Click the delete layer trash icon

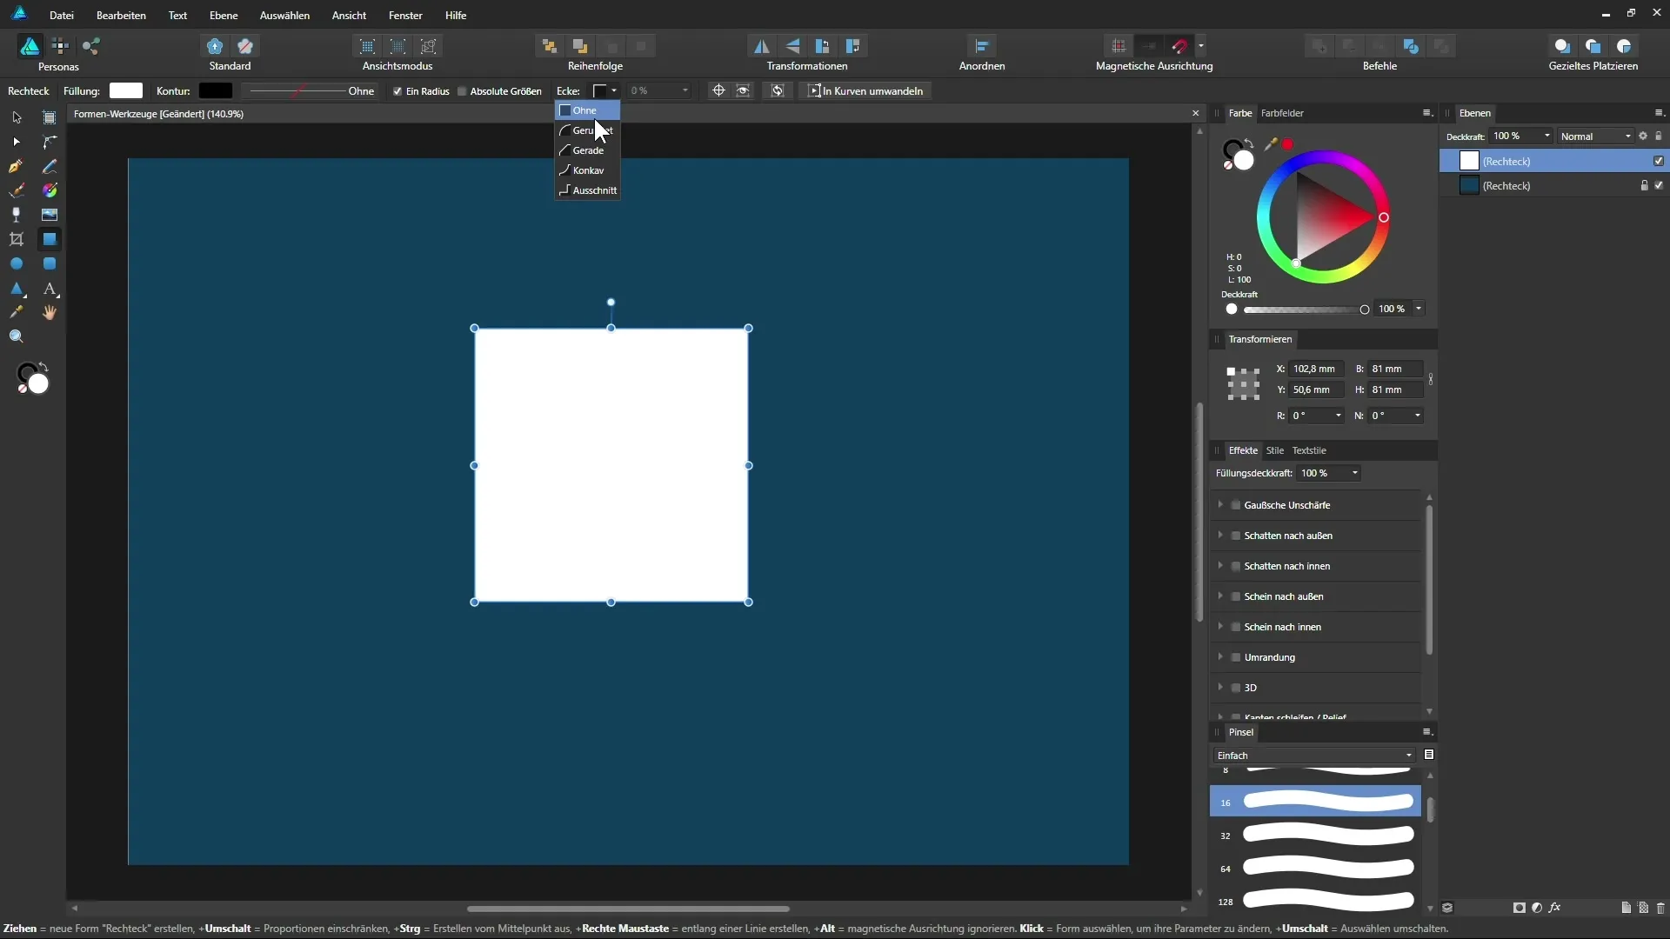1660,908
